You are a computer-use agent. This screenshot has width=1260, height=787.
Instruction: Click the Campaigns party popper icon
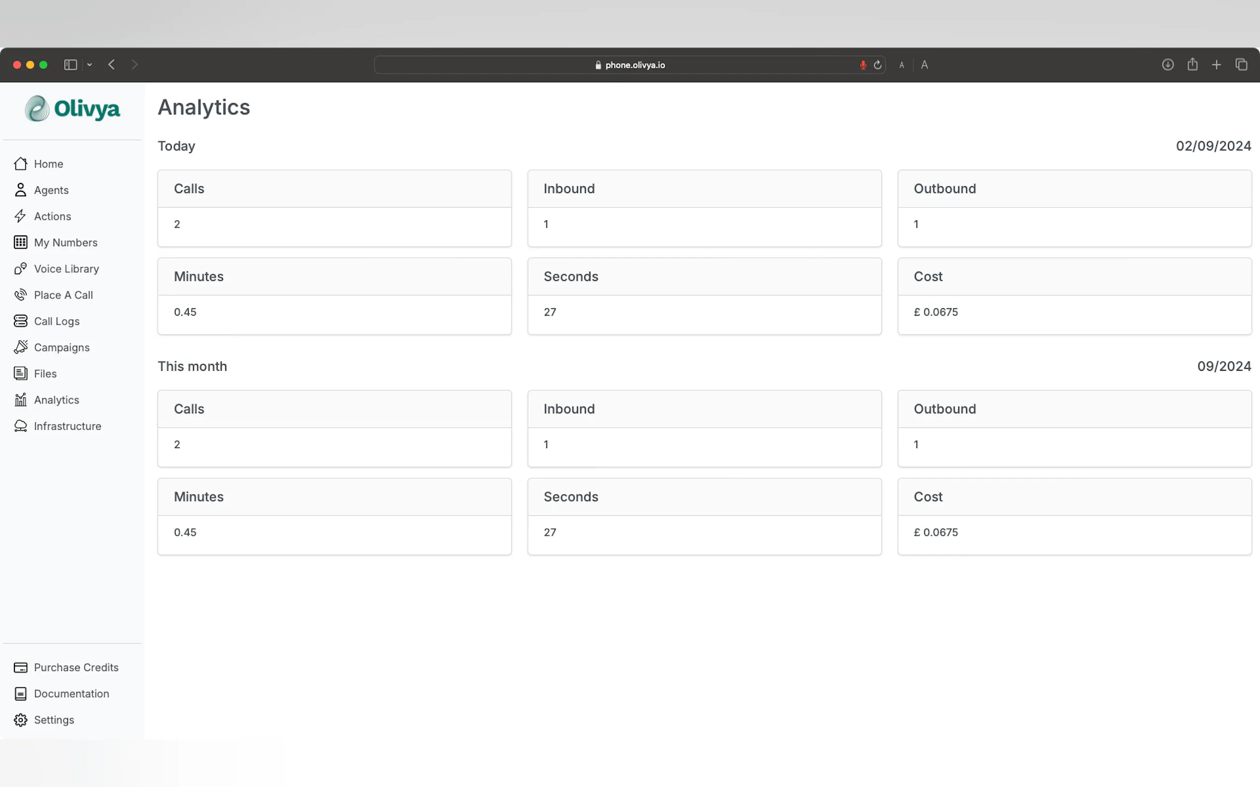pos(20,347)
